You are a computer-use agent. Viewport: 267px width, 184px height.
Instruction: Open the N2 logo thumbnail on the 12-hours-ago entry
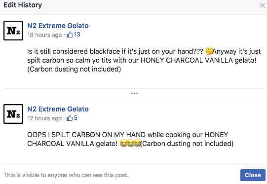coord(13,114)
